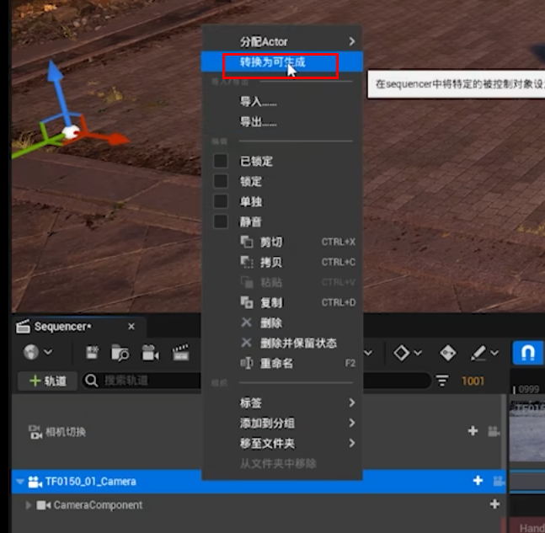Open dropdown arrow left of key diamond
Viewport: 545px width, 533px height.
(x=368, y=353)
